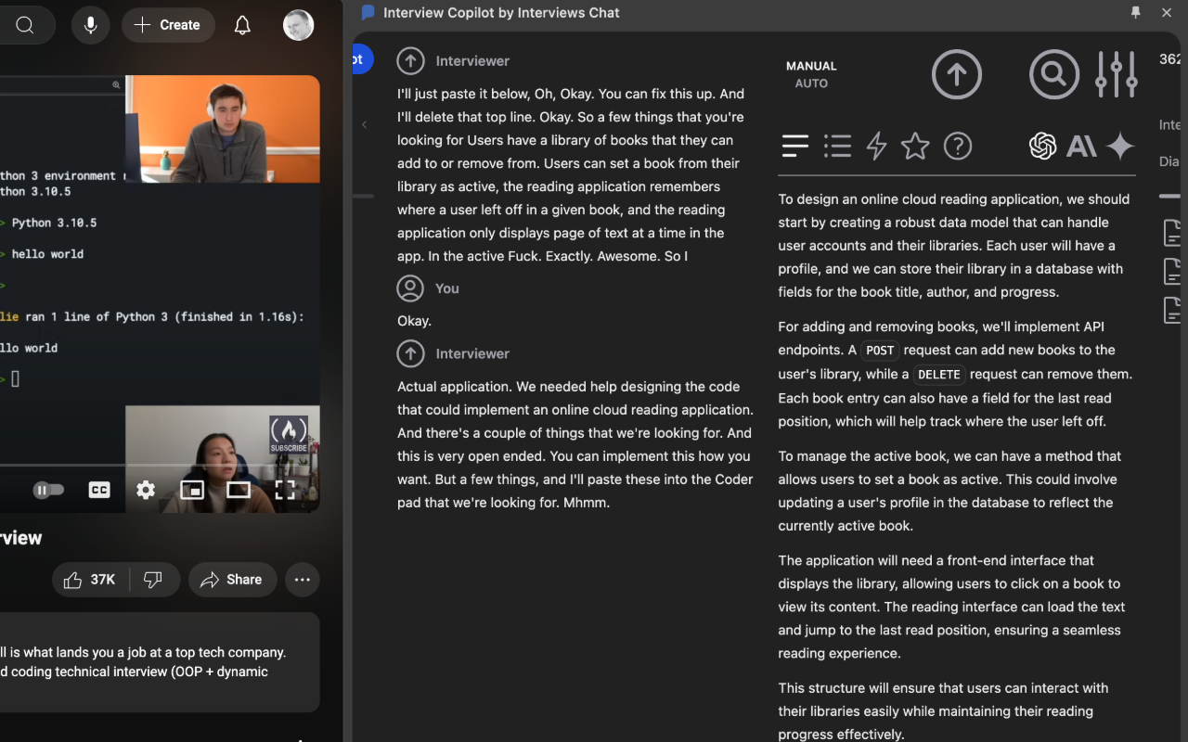Switch mode to MANUAL
The height and width of the screenshot is (742, 1188).
pos(811,66)
